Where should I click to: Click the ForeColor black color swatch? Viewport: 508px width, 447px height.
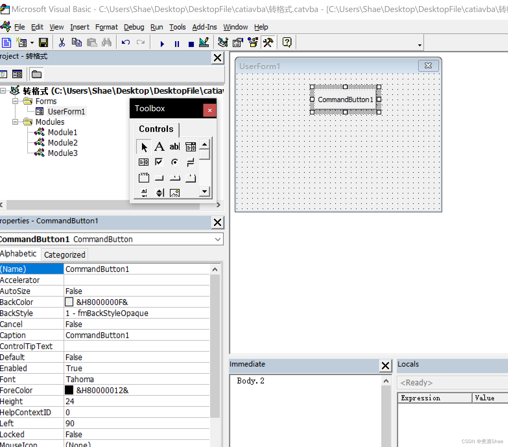coord(69,390)
